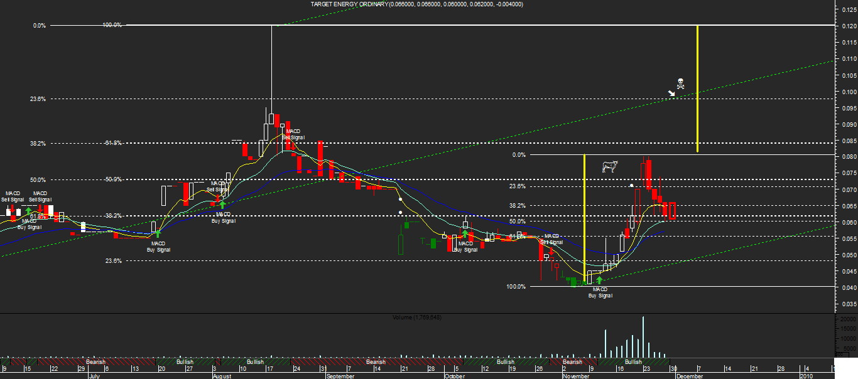Viewport: 858px width, 379px height.
Task: Click the green arrow above November's MACD Buy Signal
Action: point(599,279)
